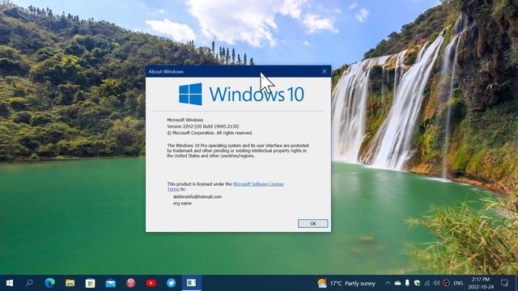The width and height of the screenshot is (518, 291).
Task: Open the Mail app from the taskbar
Action: (x=111, y=283)
